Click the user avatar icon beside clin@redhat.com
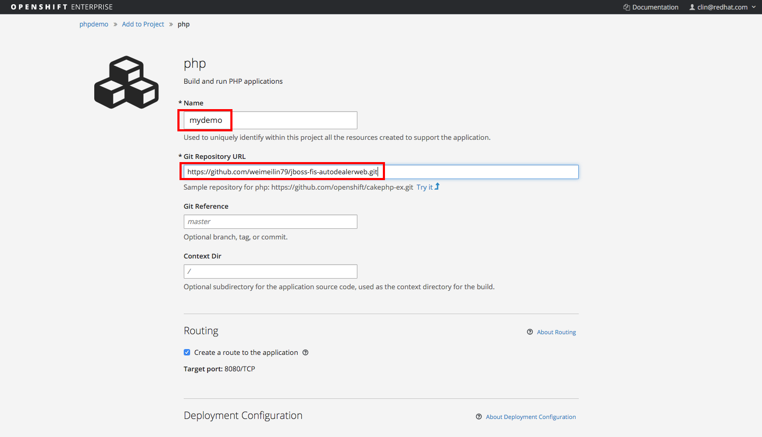Screen dimensions: 762x437 (692, 7)
